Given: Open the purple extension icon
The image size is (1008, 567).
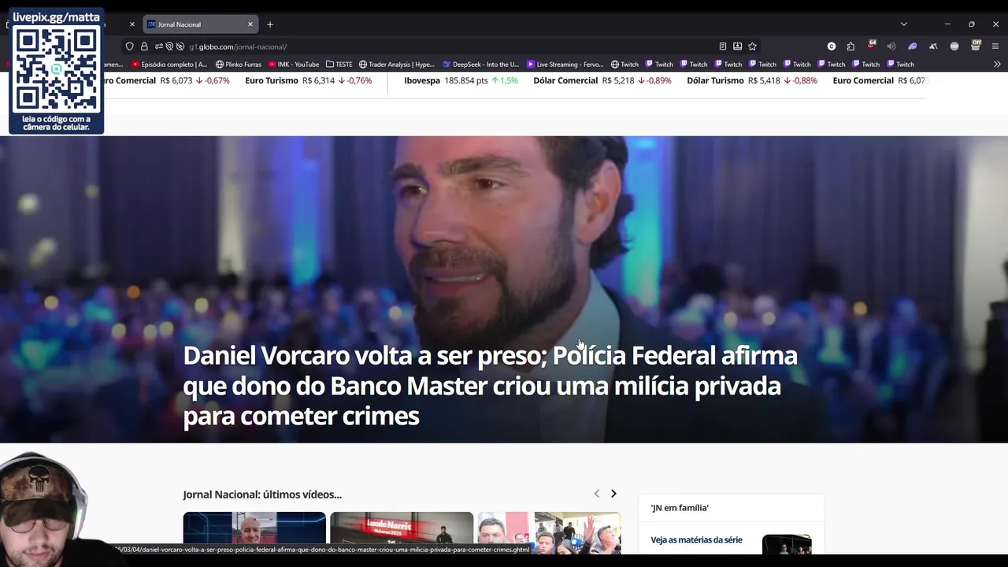Looking at the screenshot, I should coord(912,46).
